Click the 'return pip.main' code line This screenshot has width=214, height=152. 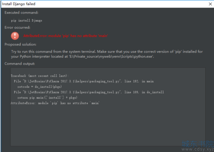coord(47,98)
